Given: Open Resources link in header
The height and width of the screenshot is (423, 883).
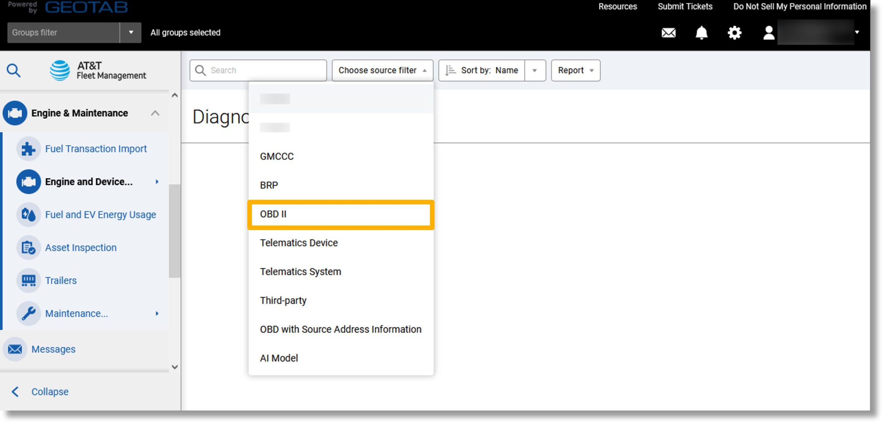Looking at the screenshot, I should click(x=617, y=7).
